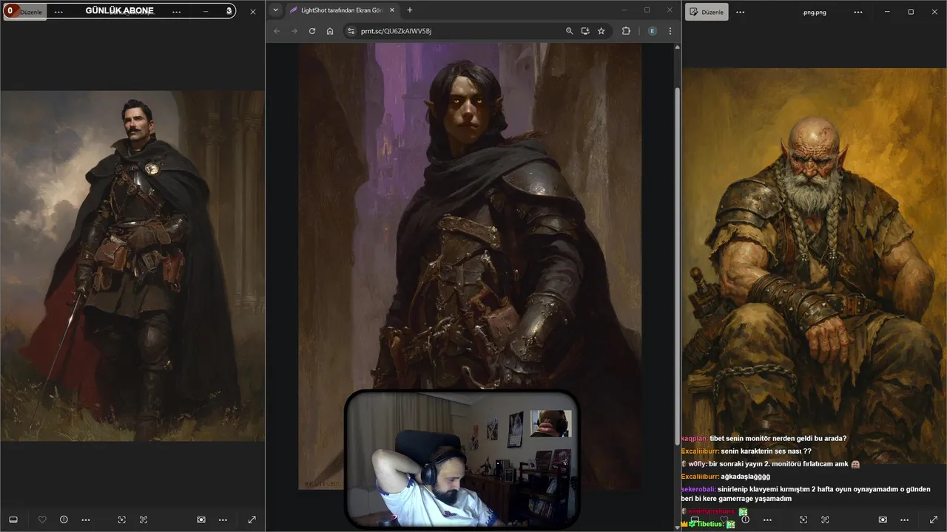
Task: Open the dots menu after .png.png title
Action: point(858,12)
